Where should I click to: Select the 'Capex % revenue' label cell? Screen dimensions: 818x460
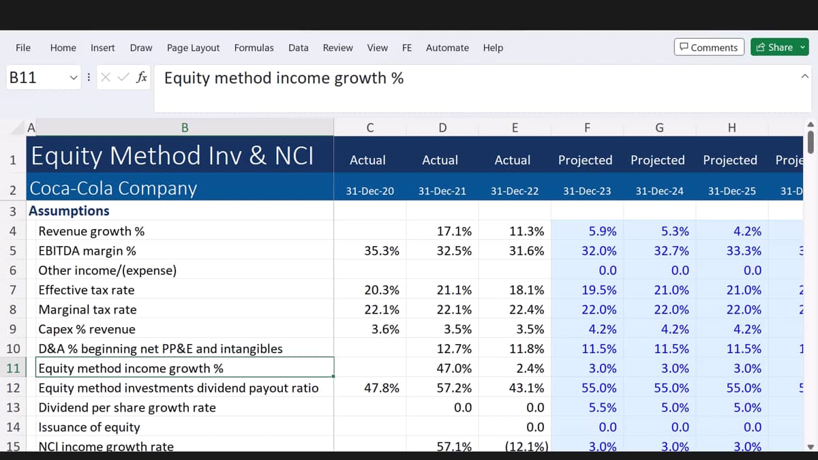point(185,329)
